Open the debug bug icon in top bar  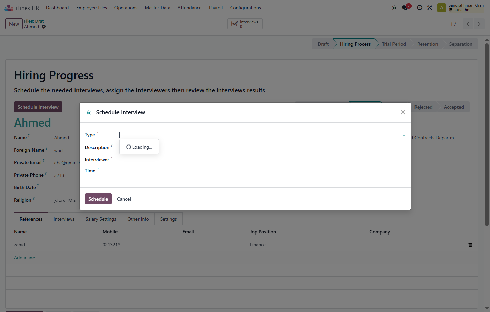point(394,8)
